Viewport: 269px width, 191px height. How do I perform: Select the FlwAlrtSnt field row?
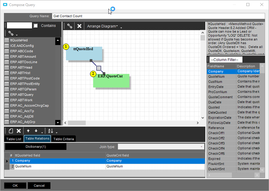point(233,164)
